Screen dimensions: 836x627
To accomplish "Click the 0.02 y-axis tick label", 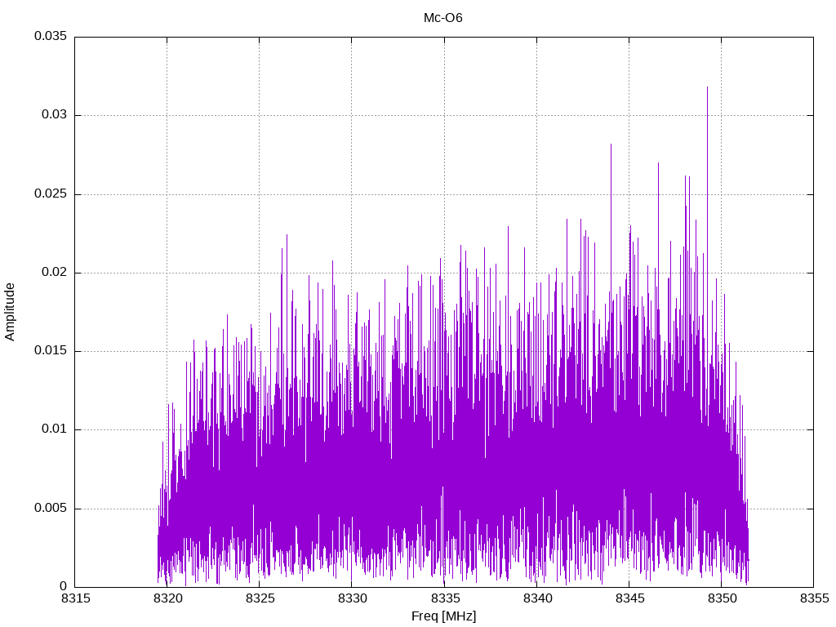I will (x=53, y=273).
